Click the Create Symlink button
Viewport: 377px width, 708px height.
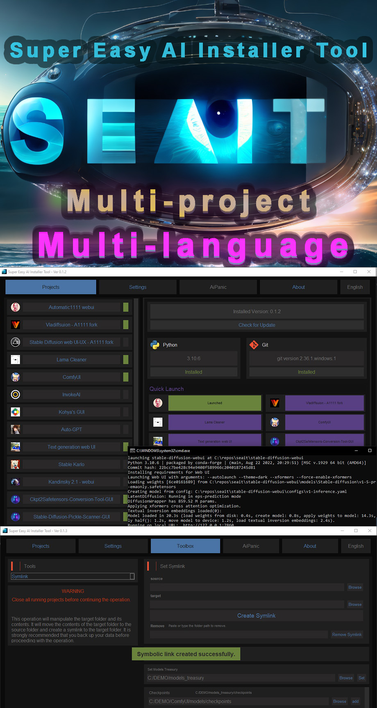257,616
